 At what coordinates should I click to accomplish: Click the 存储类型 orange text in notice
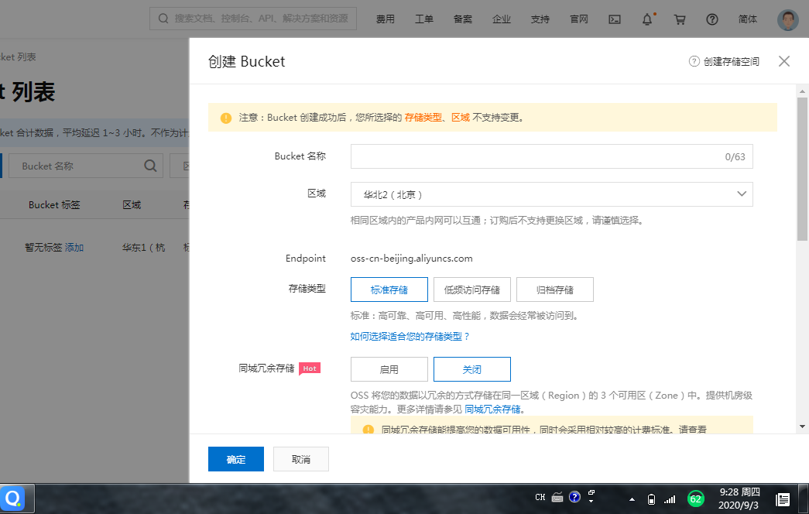tap(423, 118)
